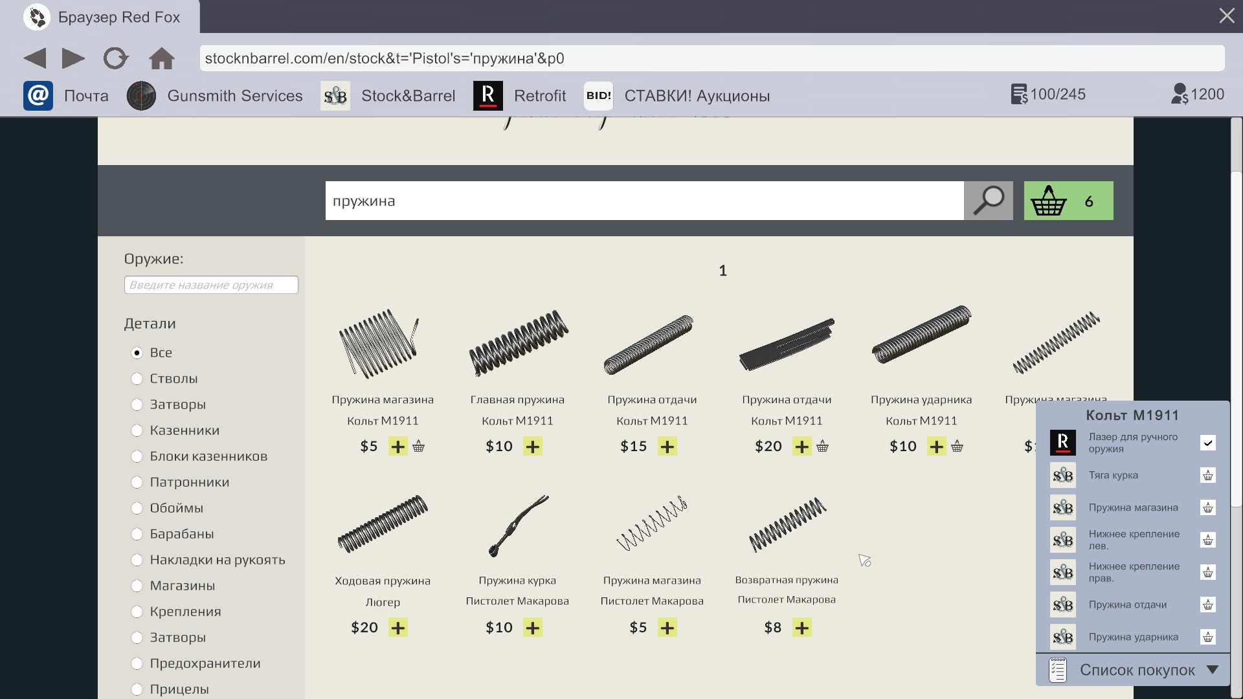Add $10 Главная пружина Кольт M1911 with plus
1243x699 pixels.
[533, 447]
